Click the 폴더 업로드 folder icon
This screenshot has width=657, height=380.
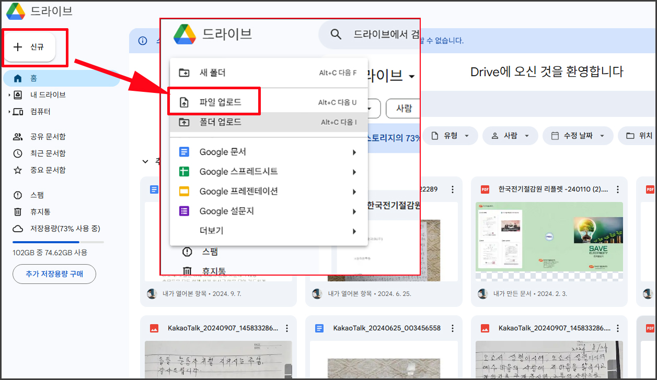[x=184, y=122]
